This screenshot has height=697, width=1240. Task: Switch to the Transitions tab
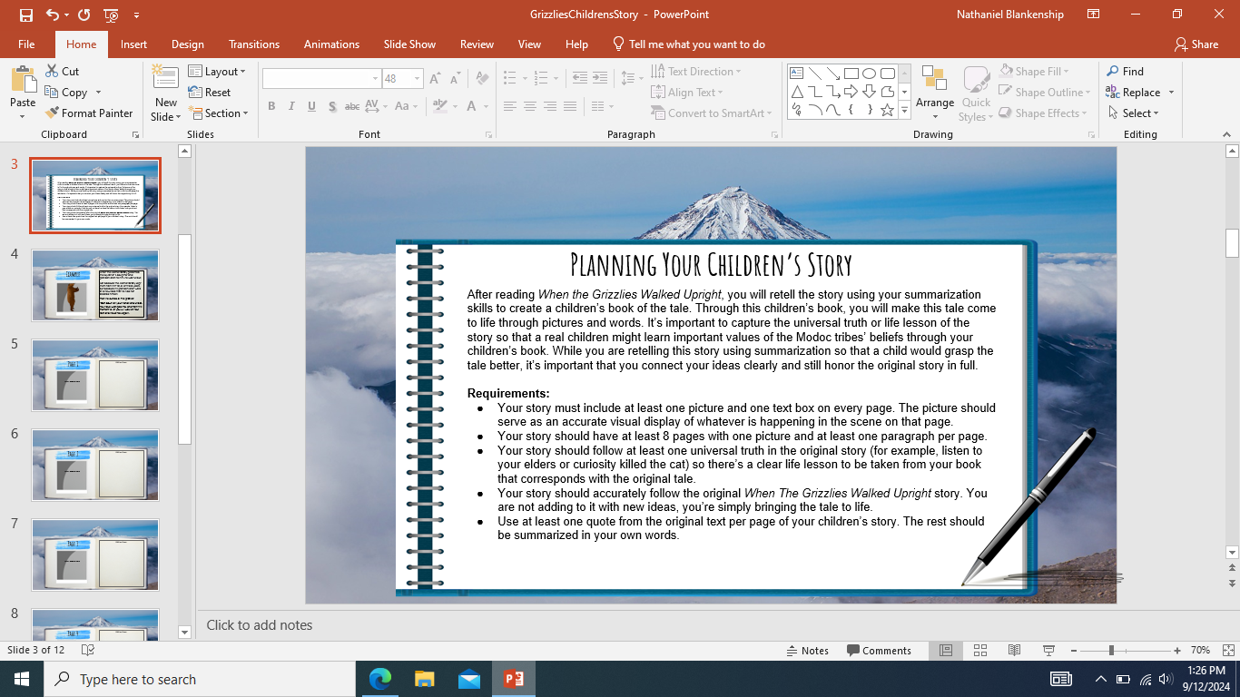click(254, 44)
